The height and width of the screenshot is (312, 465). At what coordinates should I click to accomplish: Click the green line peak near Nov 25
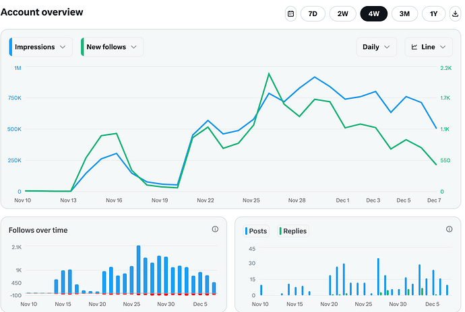pyautogui.click(x=269, y=73)
